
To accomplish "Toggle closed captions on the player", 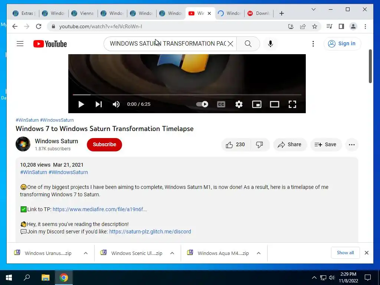I will (x=221, y=104).
